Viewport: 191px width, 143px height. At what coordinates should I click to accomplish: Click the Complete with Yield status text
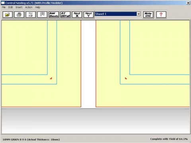[169, 139]
